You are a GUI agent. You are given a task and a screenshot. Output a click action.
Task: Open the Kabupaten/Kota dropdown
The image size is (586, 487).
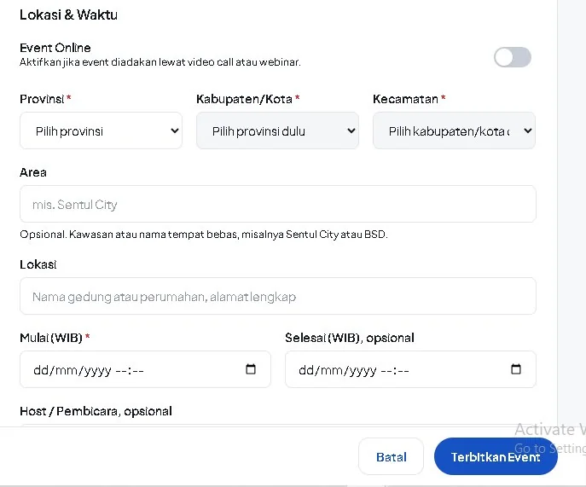[x=277, y=130]
